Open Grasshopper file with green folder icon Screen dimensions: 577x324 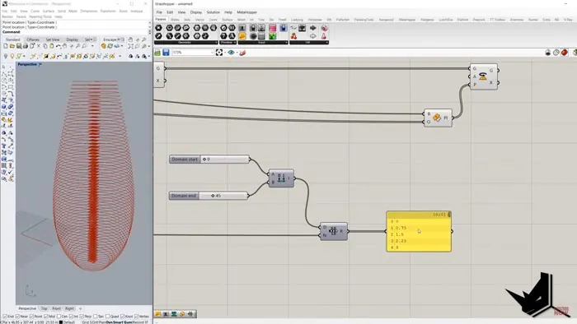pyautogui.click(x=157, y=53)
